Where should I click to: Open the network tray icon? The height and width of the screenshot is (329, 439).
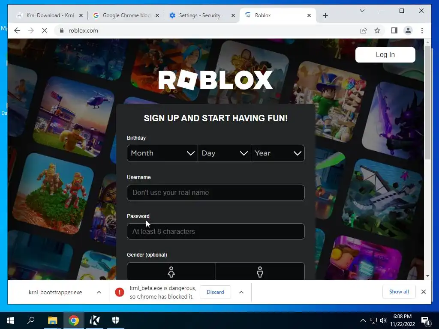373,320
